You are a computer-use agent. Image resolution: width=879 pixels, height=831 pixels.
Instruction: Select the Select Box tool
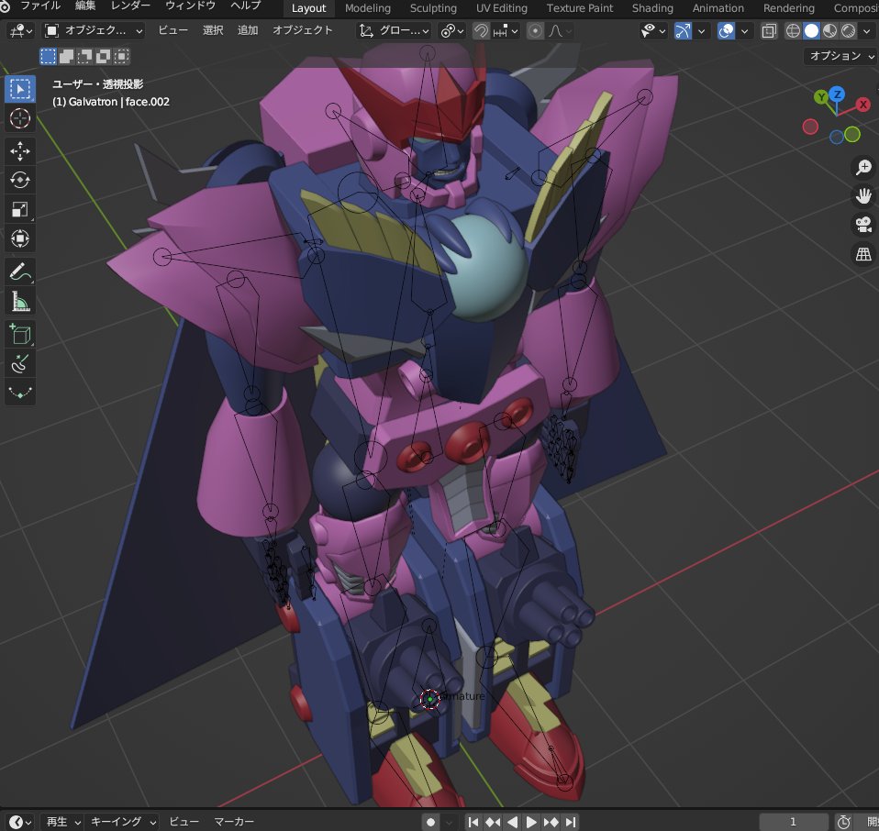[x=20, y=89]
